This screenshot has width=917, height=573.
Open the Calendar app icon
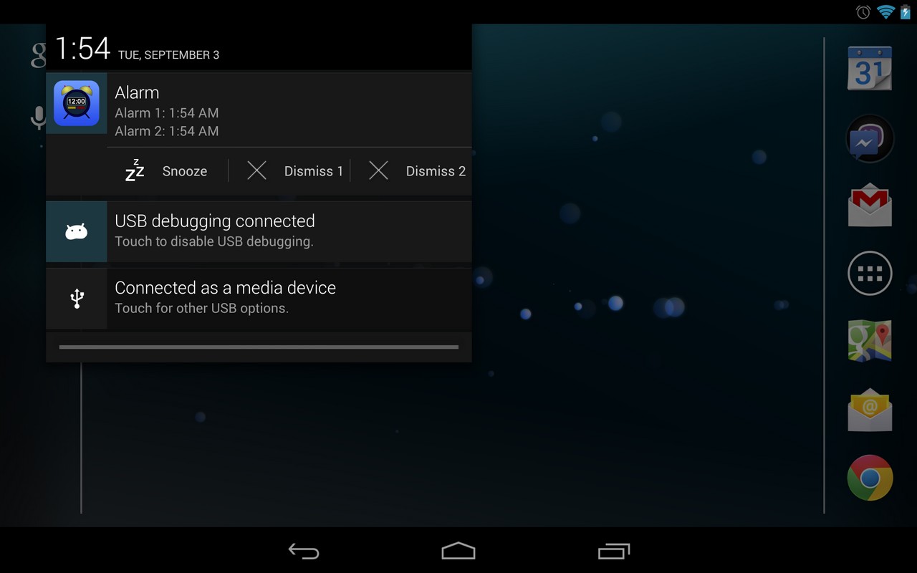pyautogui.click(x=870, y=68)
